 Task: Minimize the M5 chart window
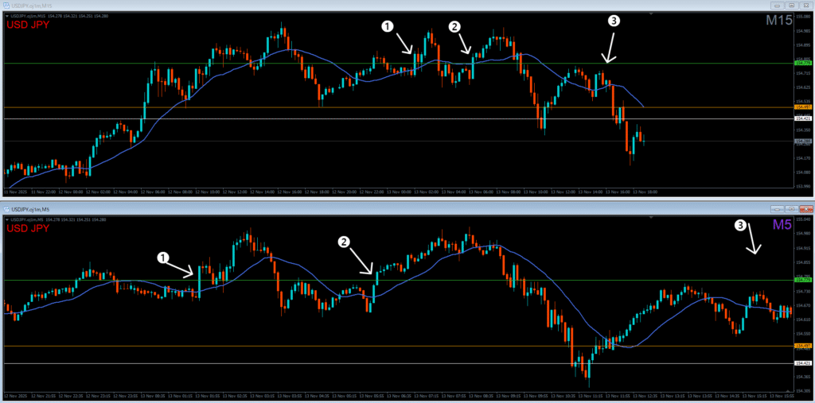point(778,209)
